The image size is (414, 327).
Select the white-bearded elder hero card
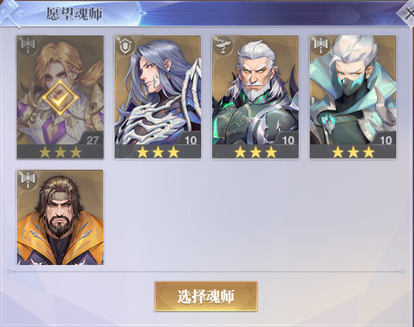[255, 97]
